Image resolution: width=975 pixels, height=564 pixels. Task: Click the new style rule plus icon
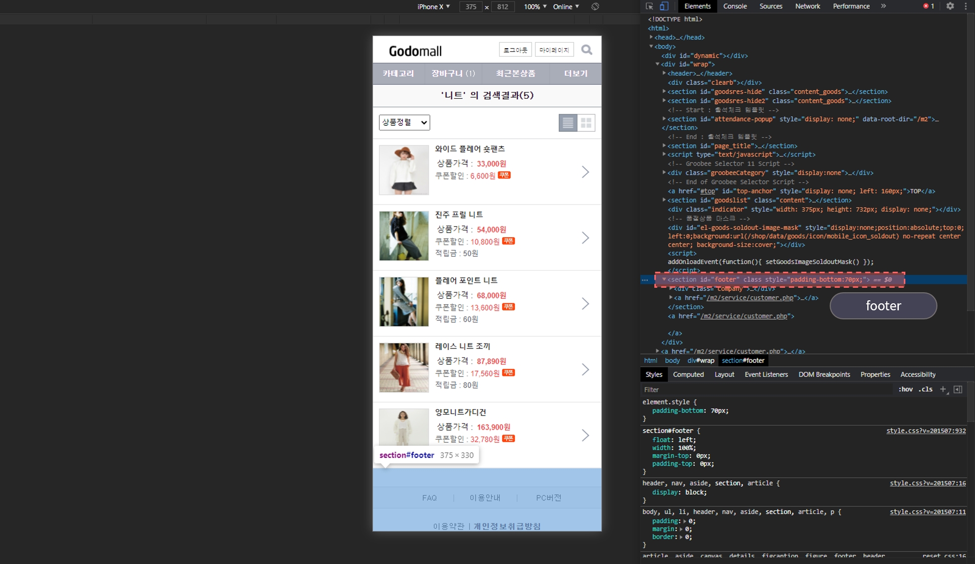click(x=943, y=389)
